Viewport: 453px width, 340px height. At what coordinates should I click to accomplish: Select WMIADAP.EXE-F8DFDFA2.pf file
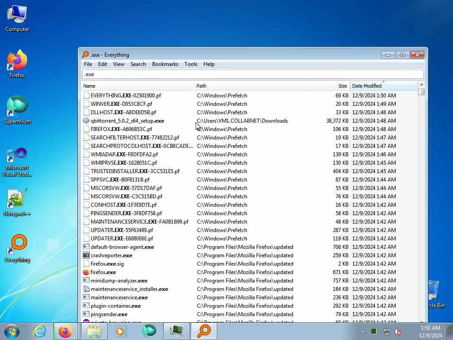(x=124, y=155)
